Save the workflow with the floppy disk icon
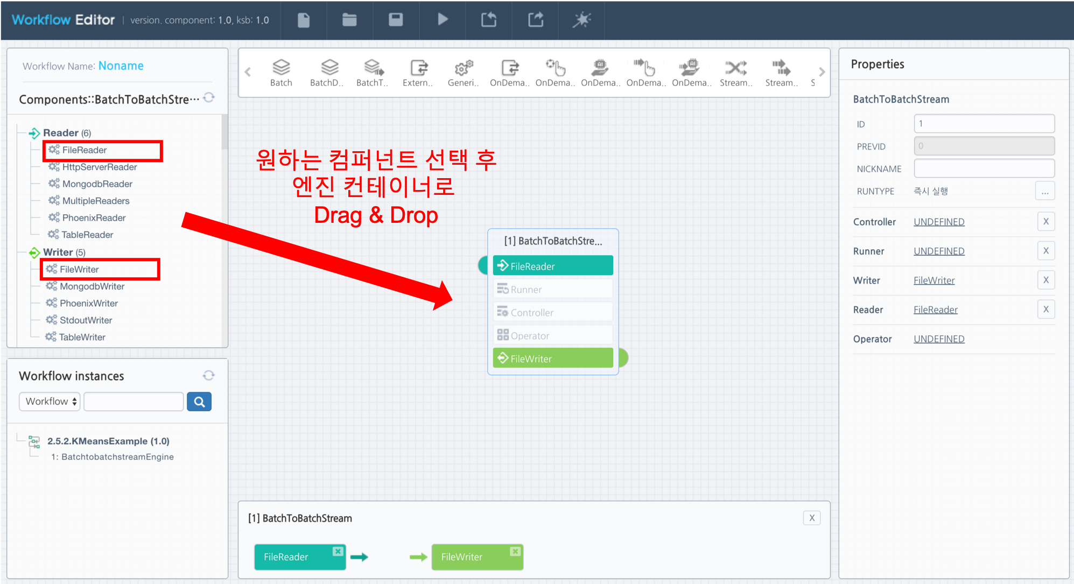This screenshot has height=584, width=1074. click(396, 20)
